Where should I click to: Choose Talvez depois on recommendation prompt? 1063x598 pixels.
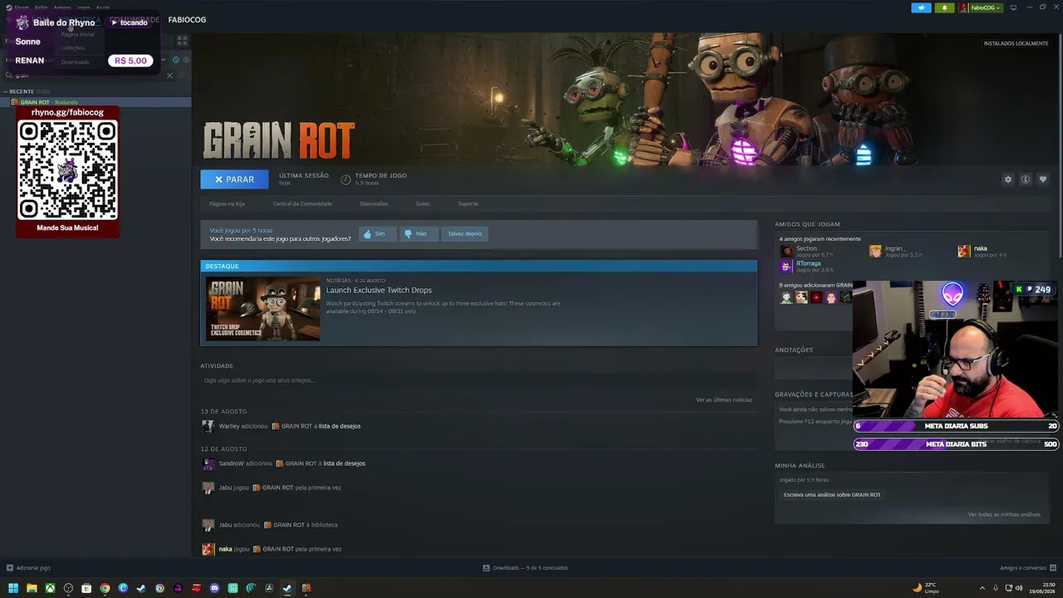(x=464, y=233)
